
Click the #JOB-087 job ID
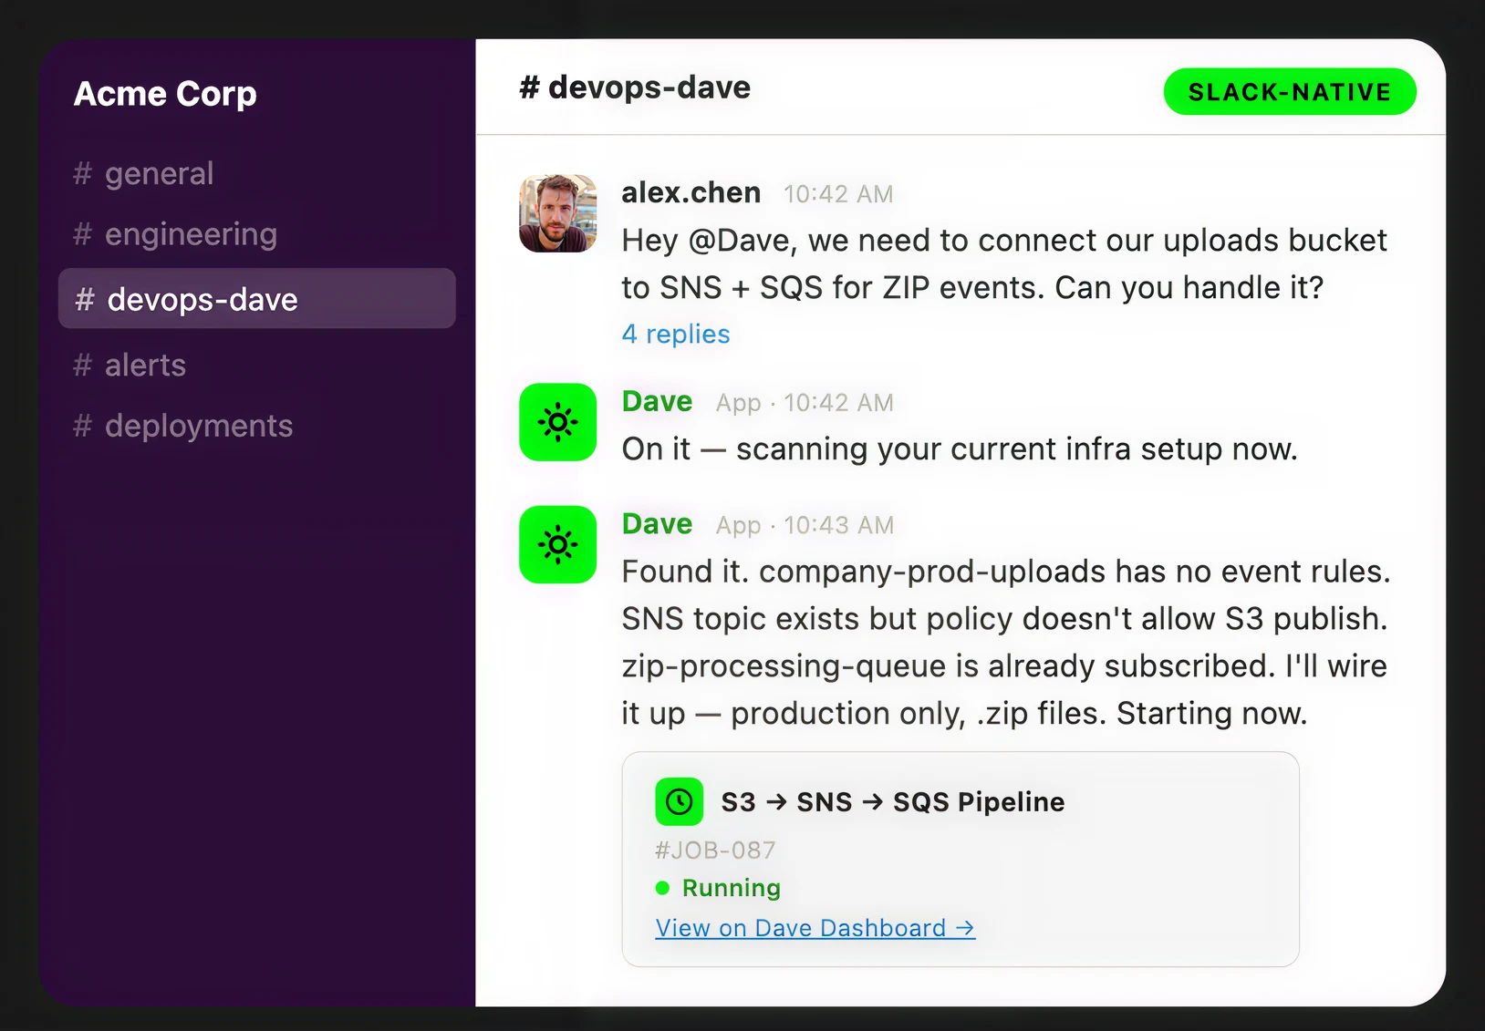pos(715,850)
